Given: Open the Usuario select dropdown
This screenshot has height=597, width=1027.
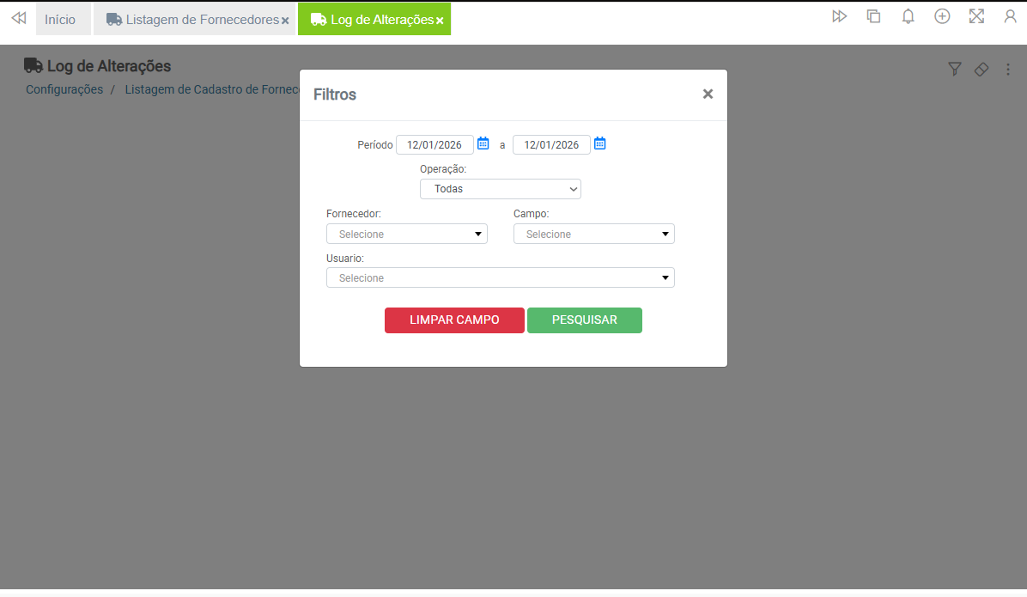Looking at the screenshot, I should 500,277.
